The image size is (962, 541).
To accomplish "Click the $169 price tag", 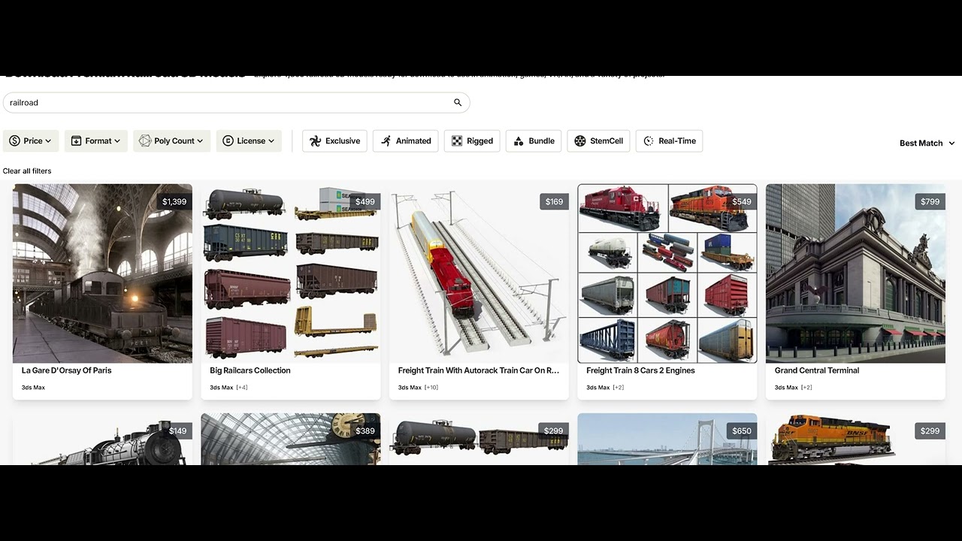I will pos(554,201).
